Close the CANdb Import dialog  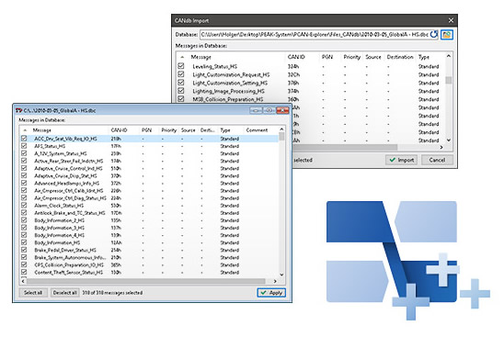[x=451, y=20]
